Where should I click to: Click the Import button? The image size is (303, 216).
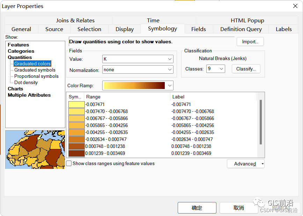(x=250, y=42)
